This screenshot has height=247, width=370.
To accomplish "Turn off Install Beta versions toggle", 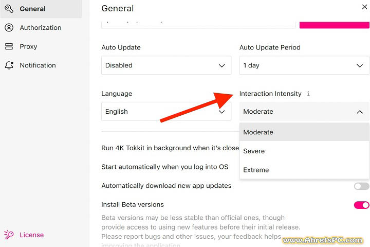I will (x=361, y=205).
